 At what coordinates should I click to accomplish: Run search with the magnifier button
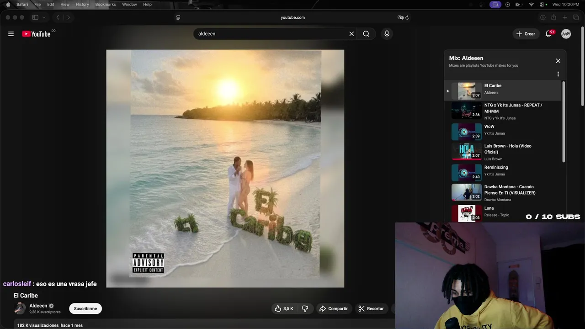pyautogui.click(x=366, y=34)
